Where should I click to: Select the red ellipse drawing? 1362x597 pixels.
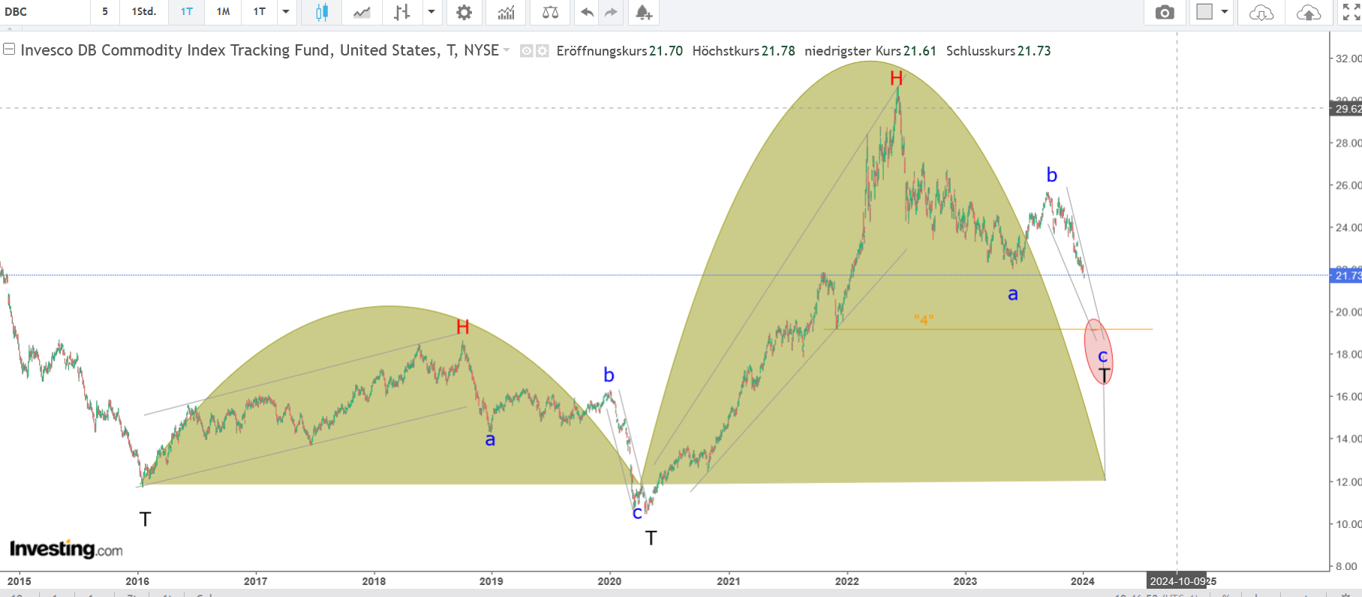(1098, 352)
